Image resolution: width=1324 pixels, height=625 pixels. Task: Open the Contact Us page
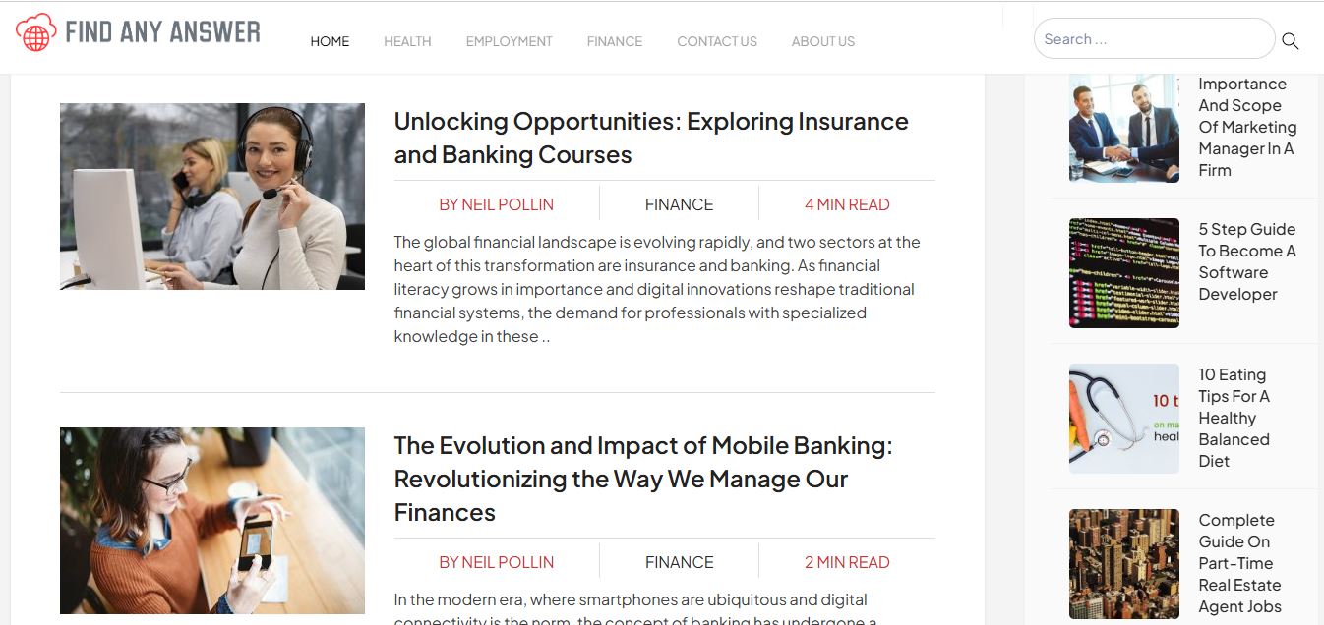coord(716,41)
